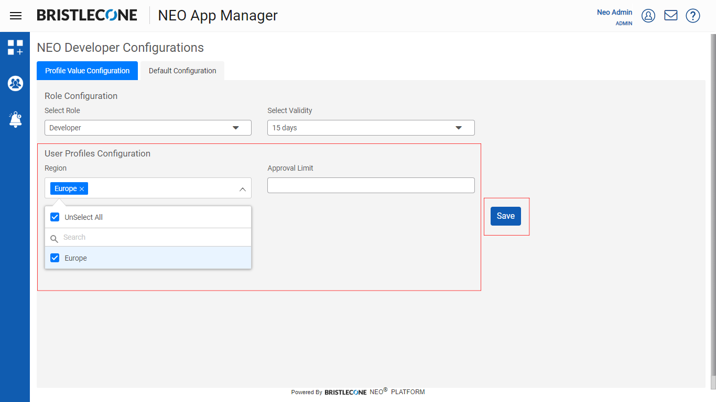Switch to Default Configuration tab

182,71
